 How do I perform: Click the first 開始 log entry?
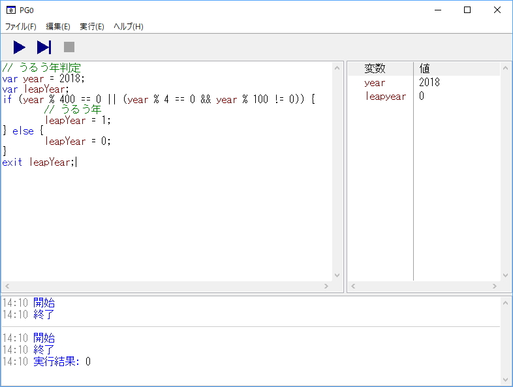(29, 303)
